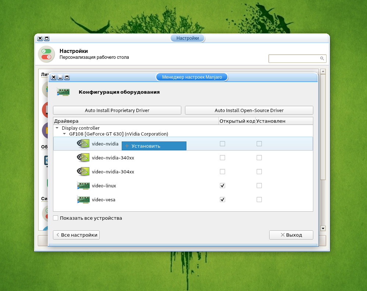The height and width of the screenshot is (291, 367).
Task: Click the search magnifier icon
Action: pyautogui.click(x=322, y=58)
